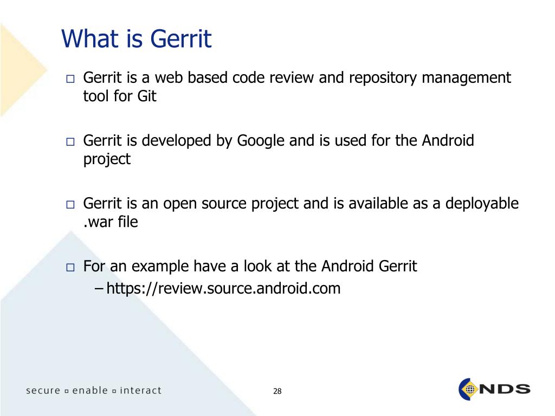
Task: Click the NDS logo
Action: coord(494,389)
